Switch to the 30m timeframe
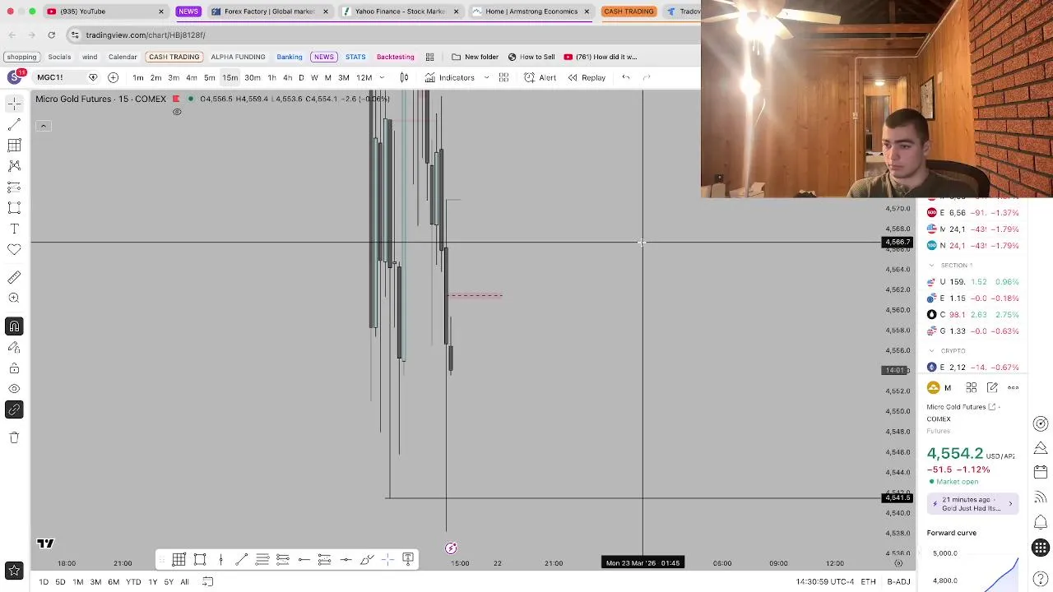Viewport: 1053px width, 592px height. pyautogui.click(x=253, y=77)
